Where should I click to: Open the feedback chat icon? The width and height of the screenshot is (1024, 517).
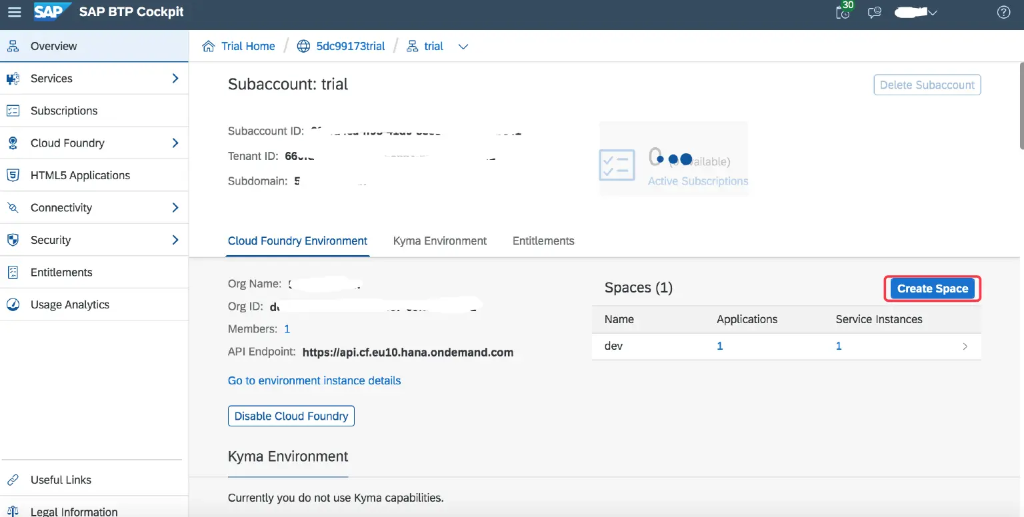pyautogui.click(x=875, y=12)
